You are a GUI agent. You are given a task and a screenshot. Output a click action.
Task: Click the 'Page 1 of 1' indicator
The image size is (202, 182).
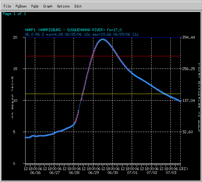pyautogui.click(x=14, y=14)
